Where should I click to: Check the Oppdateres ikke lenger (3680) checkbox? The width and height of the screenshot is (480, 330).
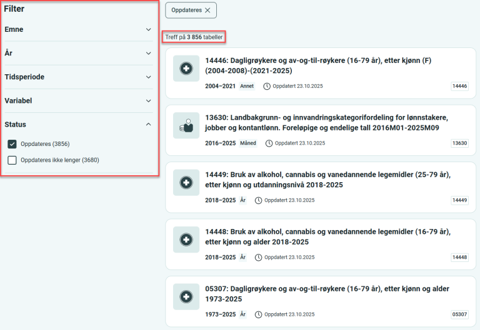12,160
